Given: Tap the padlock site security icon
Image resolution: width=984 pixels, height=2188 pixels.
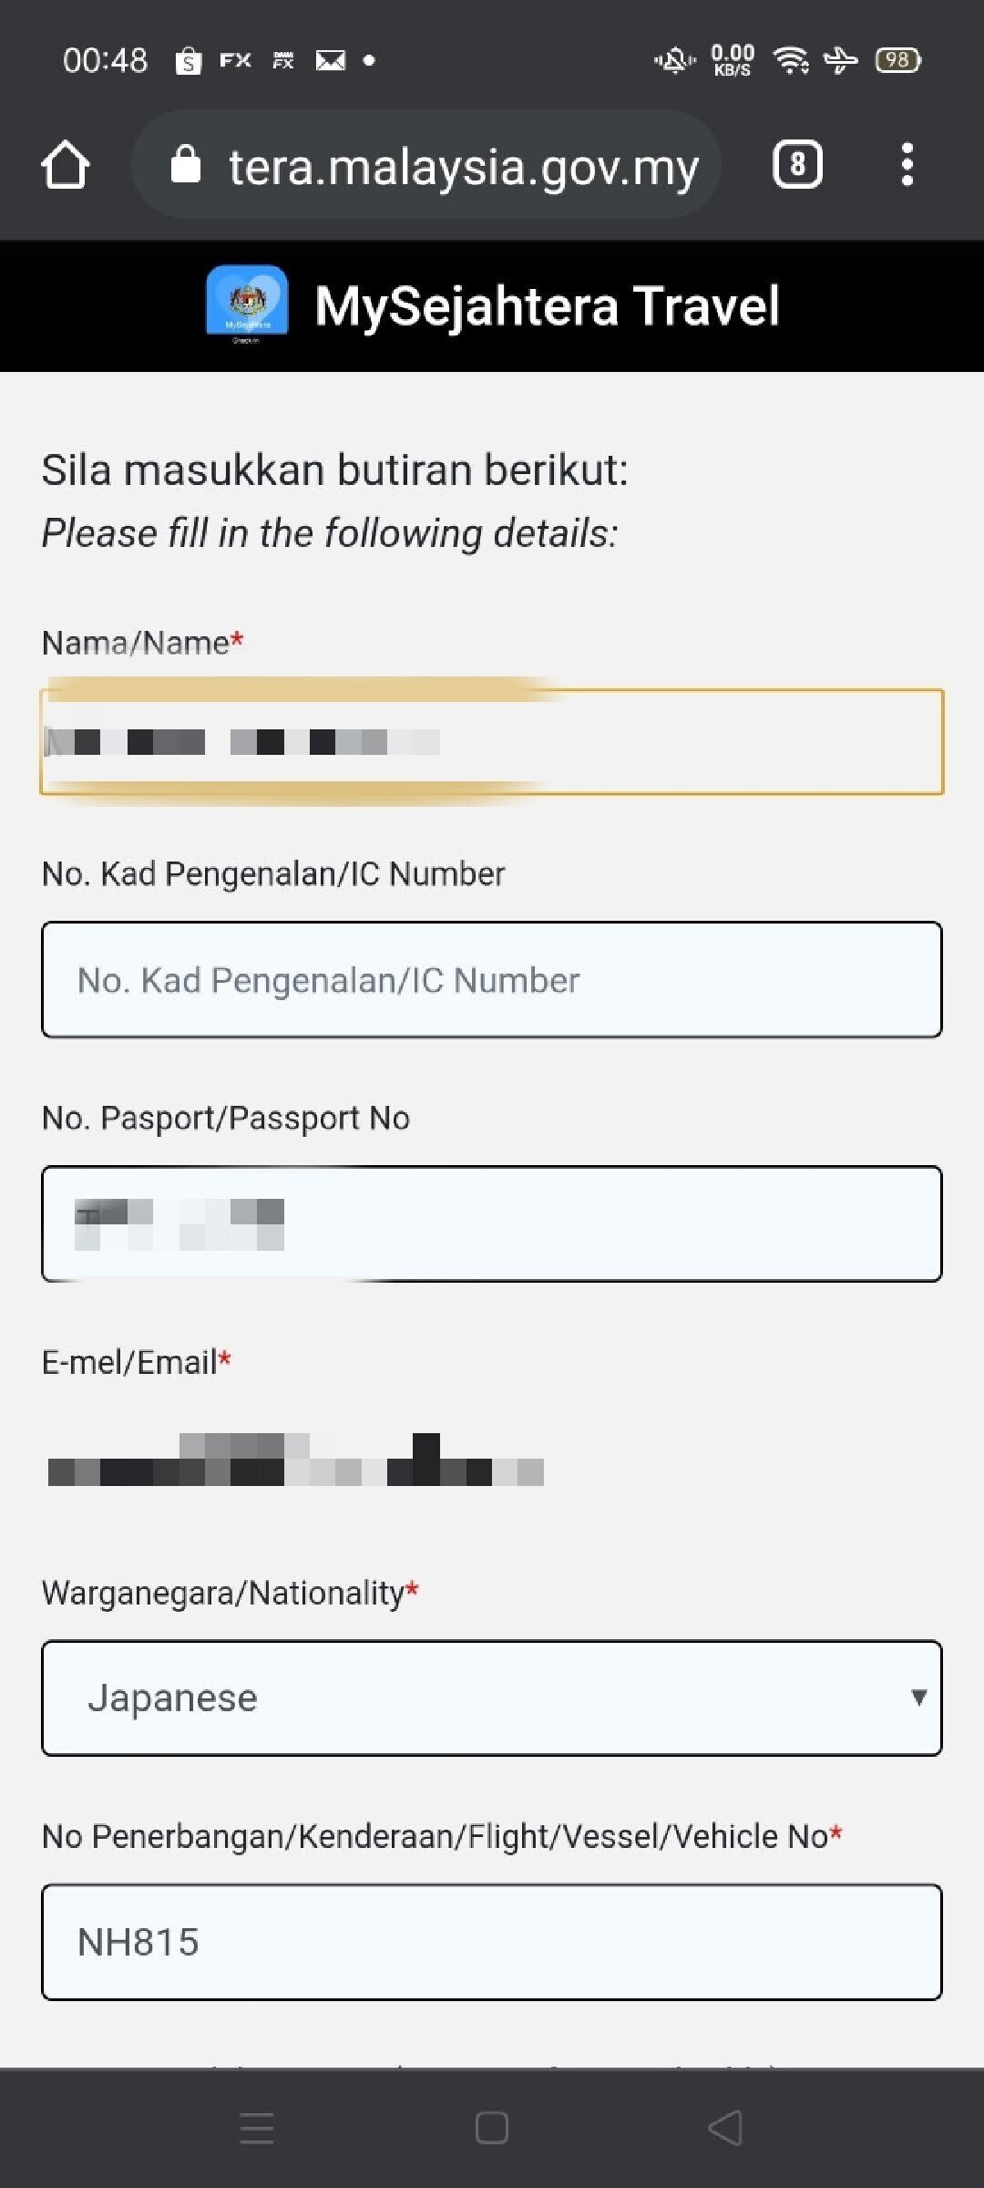Looking at the screenshot, I should 185,165.
